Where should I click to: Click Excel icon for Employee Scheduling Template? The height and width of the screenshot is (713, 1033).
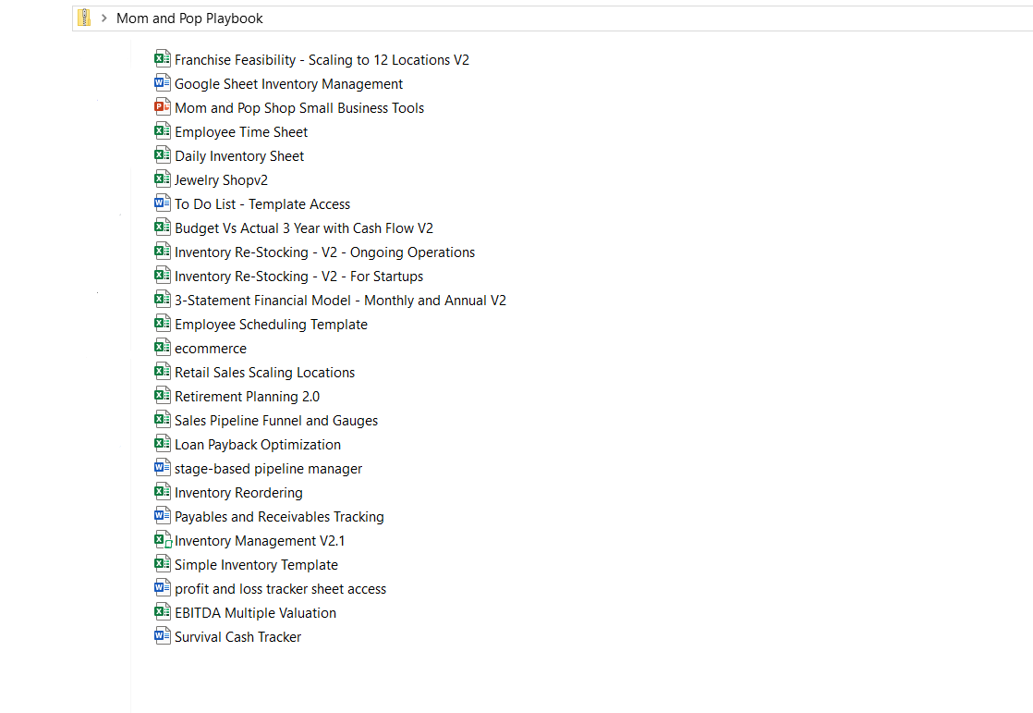click(x=162, y=323)
